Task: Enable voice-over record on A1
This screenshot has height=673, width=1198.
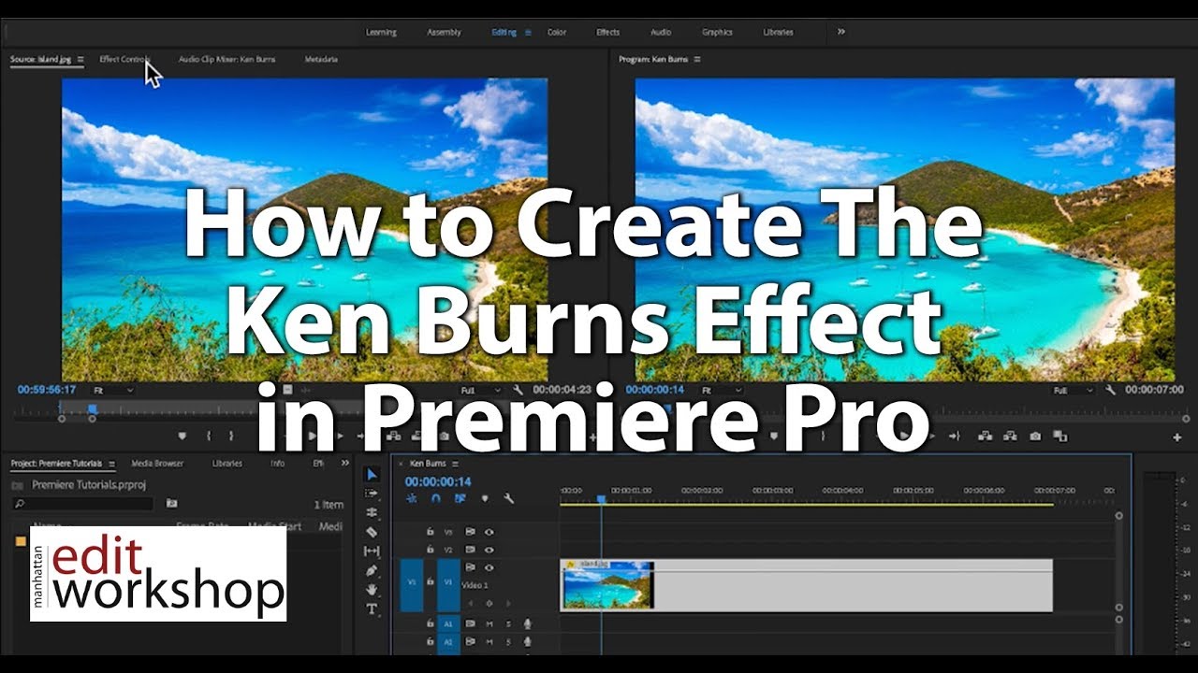Action: [x=528, y=623]
